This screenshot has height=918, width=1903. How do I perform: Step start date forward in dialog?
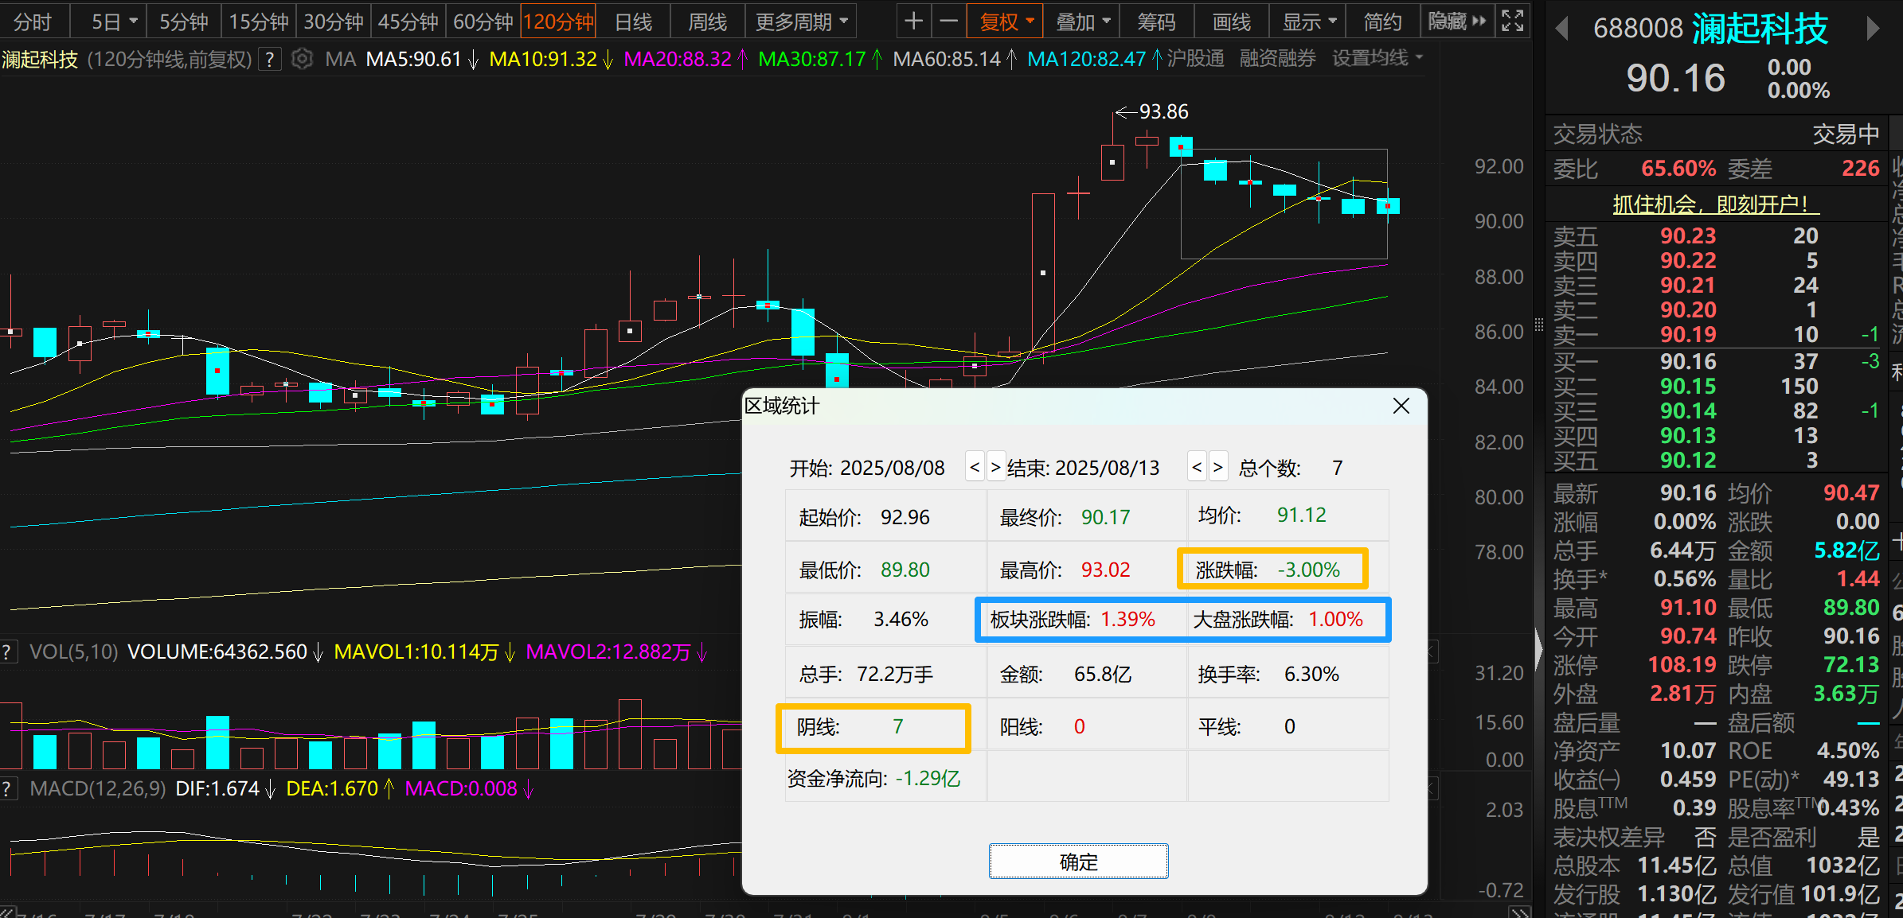click(995, 466)
